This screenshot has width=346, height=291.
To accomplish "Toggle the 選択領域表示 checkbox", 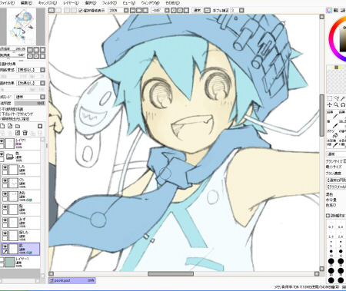I will 81,11.
